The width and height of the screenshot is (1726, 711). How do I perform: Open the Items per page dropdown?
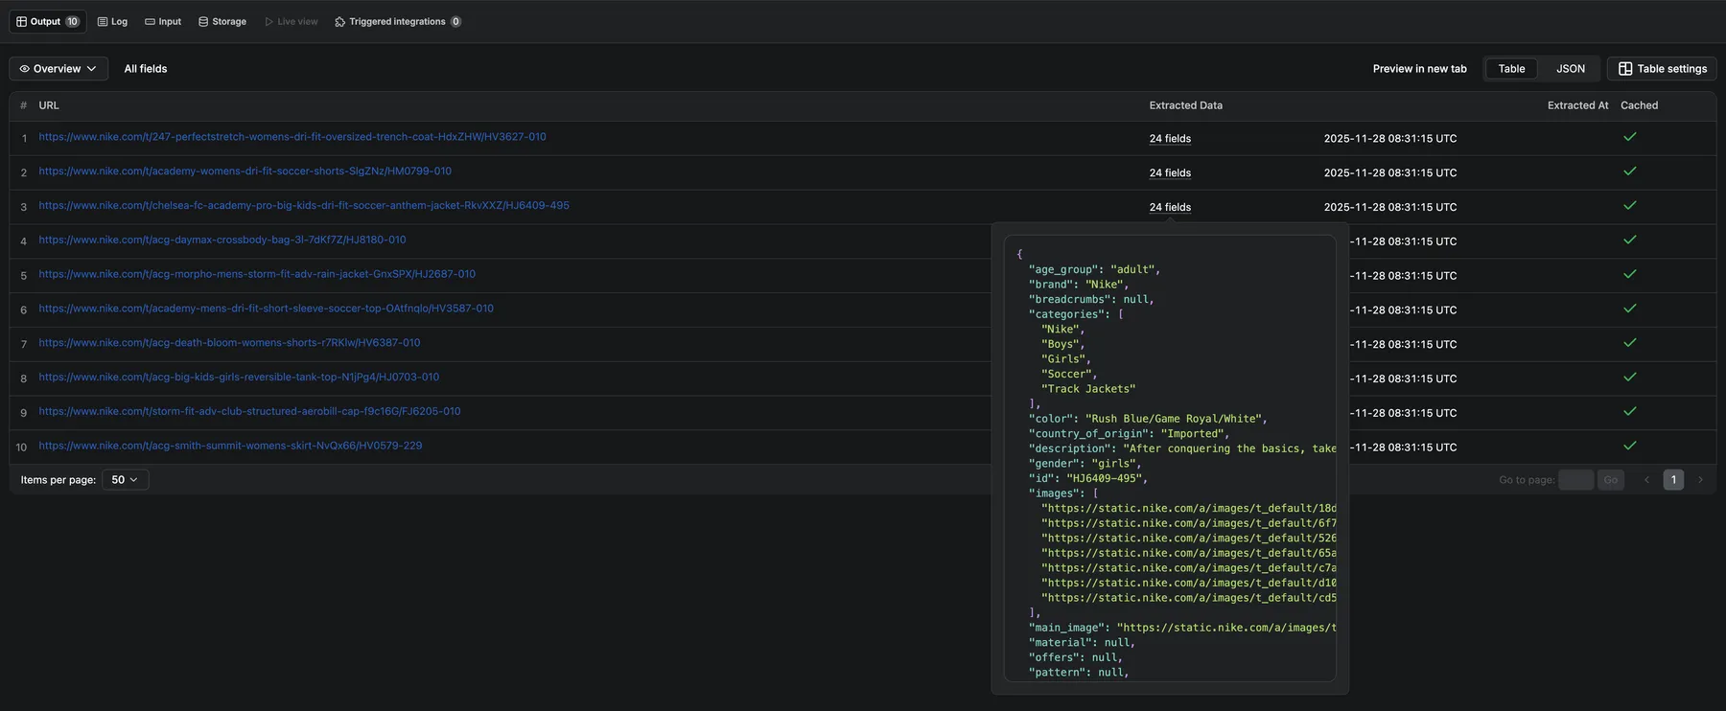125,480
